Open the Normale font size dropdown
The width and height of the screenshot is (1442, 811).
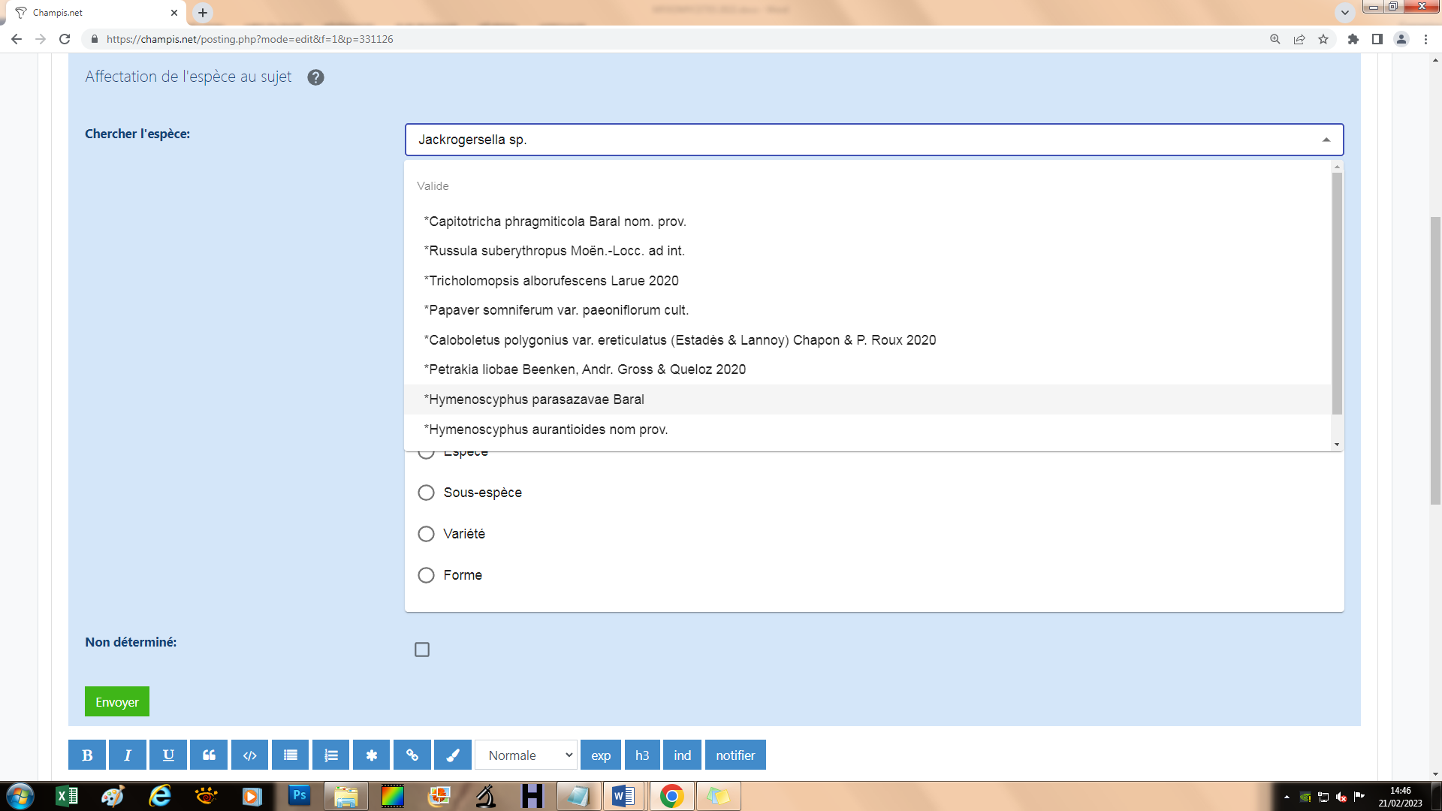[x=526, y=755]
